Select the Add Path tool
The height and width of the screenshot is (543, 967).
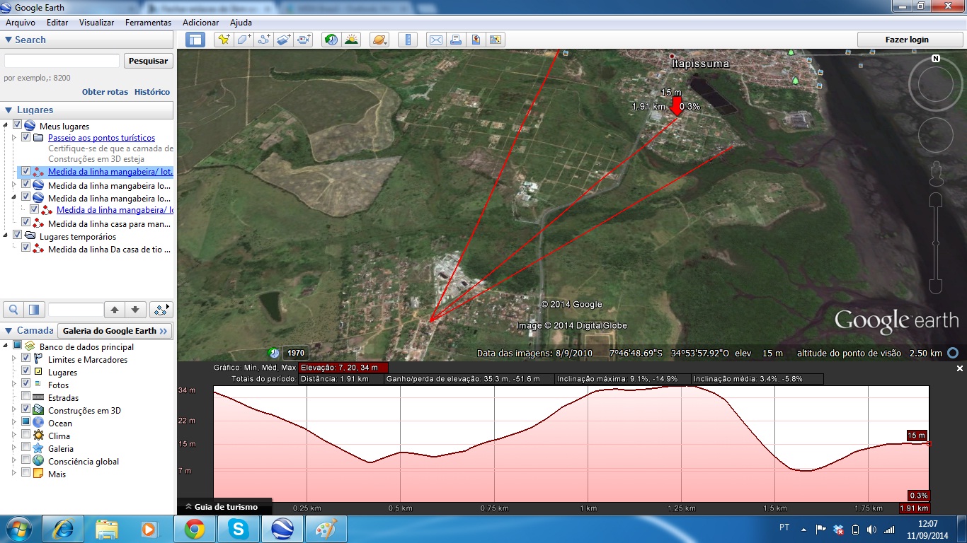pyautogui.click(x=264, y=40)
